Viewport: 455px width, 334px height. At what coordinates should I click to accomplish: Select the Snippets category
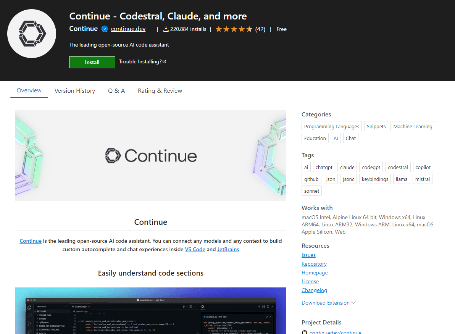click(x=376, y=126)
